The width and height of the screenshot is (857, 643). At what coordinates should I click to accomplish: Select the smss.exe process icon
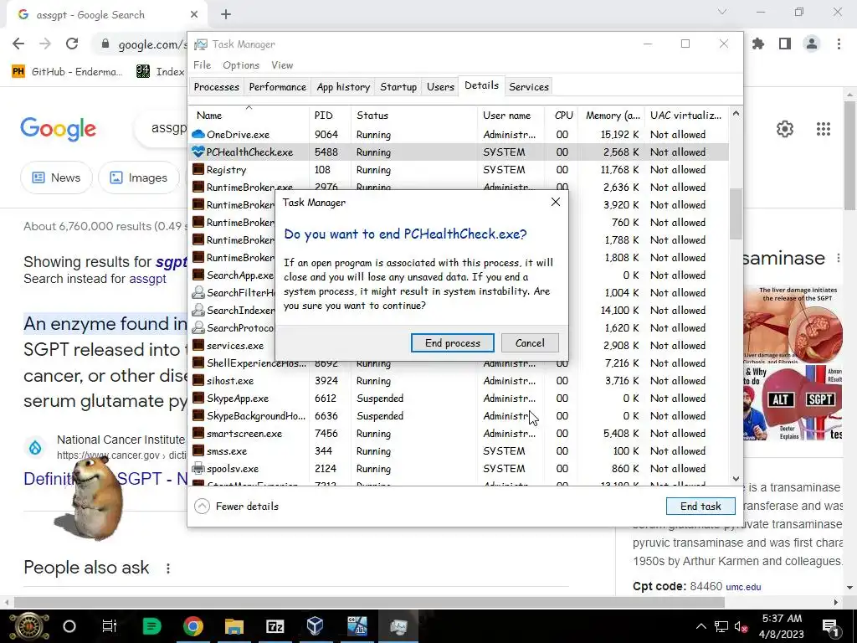(198, 451)
